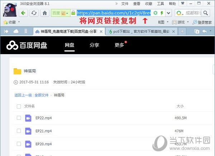
Task: Click the tab windows overview icon
Action: pyautogui.click(x=197, y=32)
